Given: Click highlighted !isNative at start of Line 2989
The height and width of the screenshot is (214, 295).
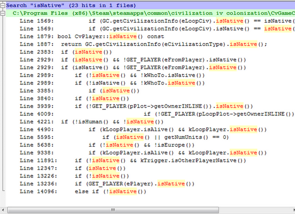Looking at the screenshot, I should [106, 75].
